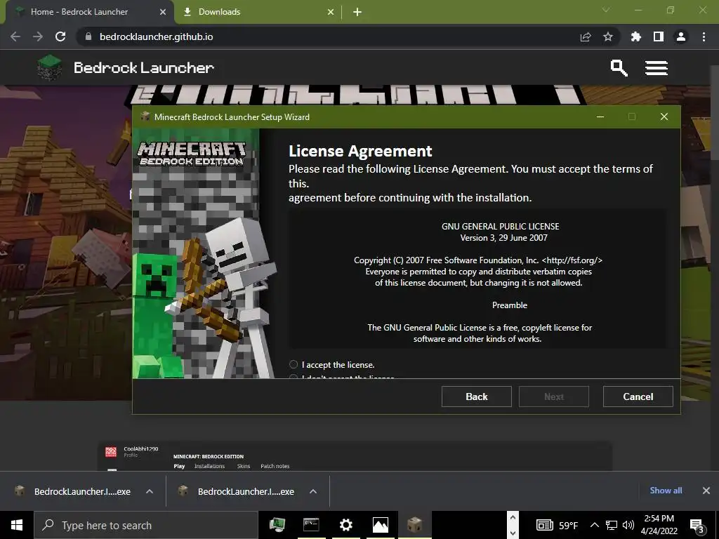Open the Chrome three-dot menu
This screenshot has height=539, width=719.
click(704, 36)
